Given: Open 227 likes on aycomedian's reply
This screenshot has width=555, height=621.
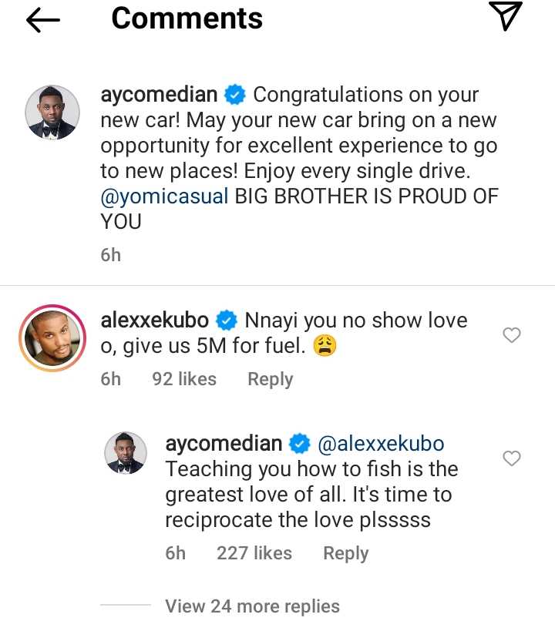Looking at the screenshot, I should 254,552.
